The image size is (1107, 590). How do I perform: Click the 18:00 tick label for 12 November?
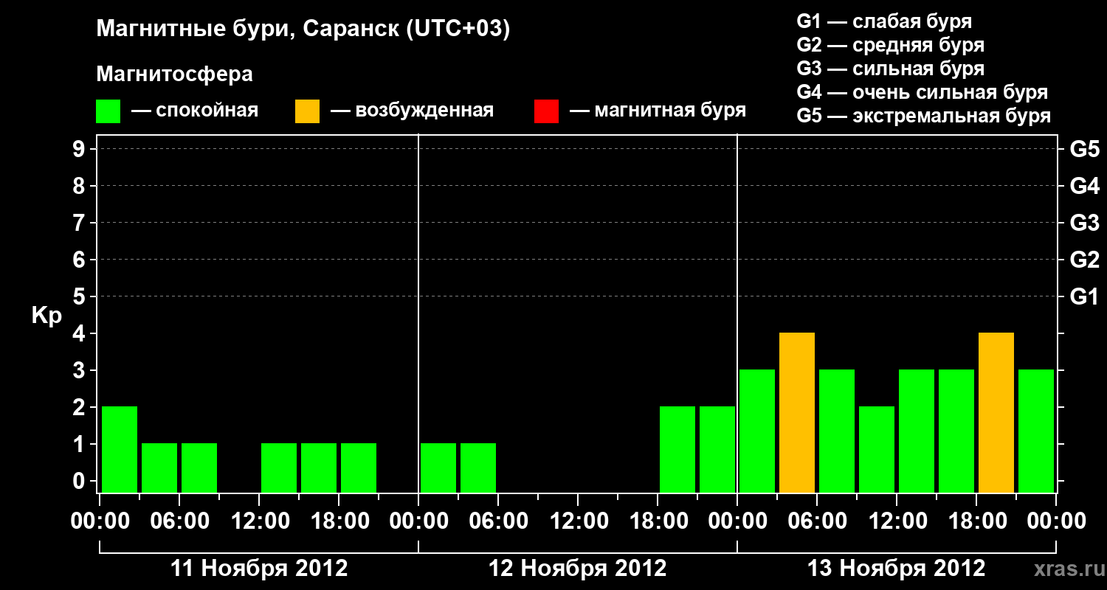point(658,521)
